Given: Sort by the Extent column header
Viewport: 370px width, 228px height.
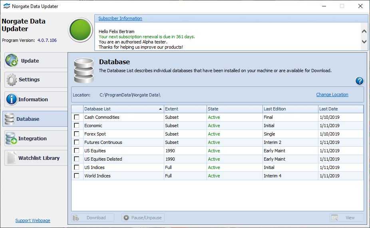Looking at the screenshot, I should coord(185,109).
